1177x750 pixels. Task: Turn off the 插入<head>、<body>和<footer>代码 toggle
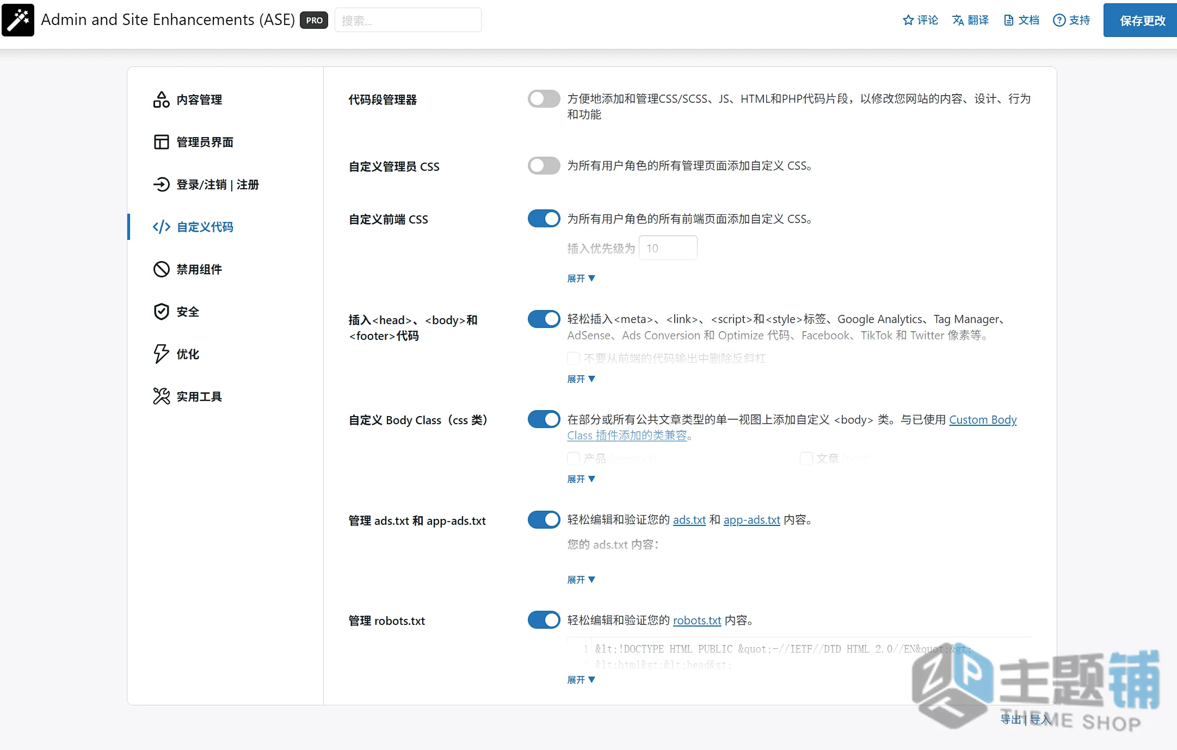pos(544,319)
